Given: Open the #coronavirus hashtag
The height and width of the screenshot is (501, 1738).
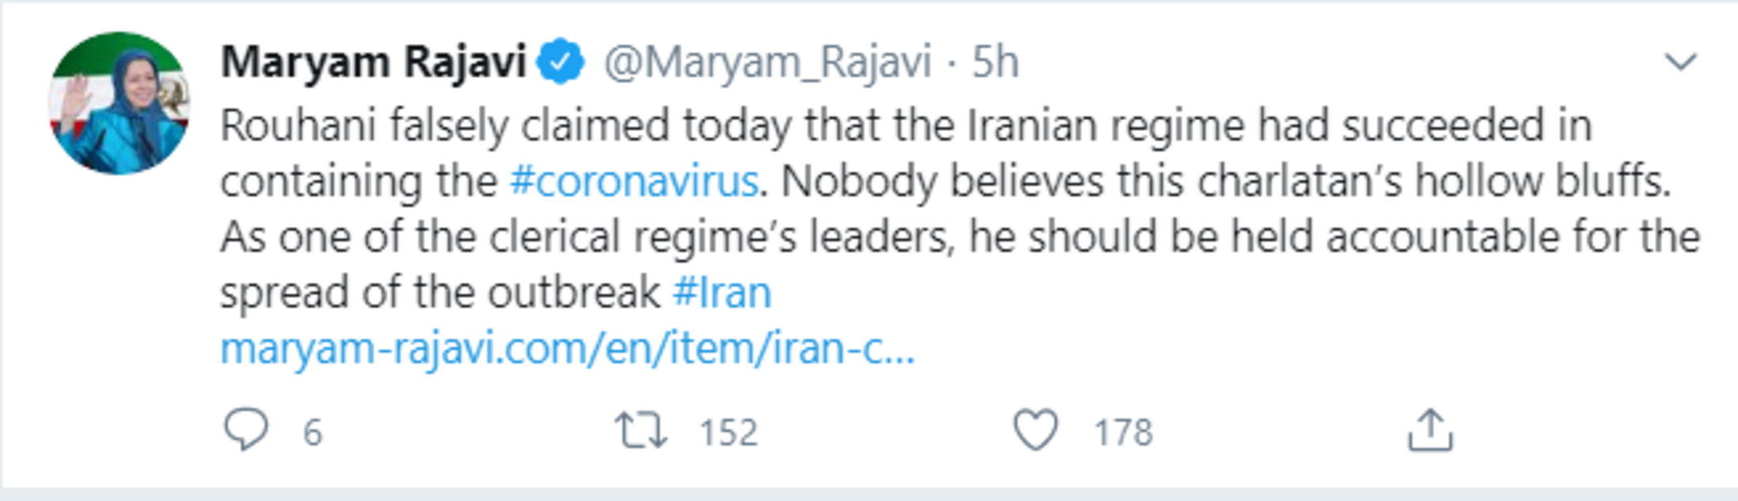Looking at the screenshot, I should pyautogui.click(x=634, y=181).
